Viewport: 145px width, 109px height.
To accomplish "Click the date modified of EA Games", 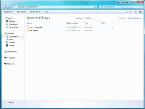I will [74, 31].
